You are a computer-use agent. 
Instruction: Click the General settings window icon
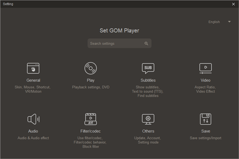pyautogui.click(x=33, y=68)
